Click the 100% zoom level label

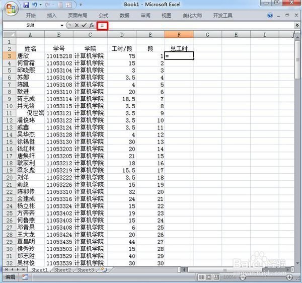point(230,277)
